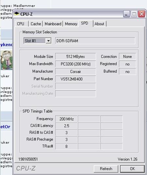Click the SPD Timings Table heading

click(x=38, y=111)
